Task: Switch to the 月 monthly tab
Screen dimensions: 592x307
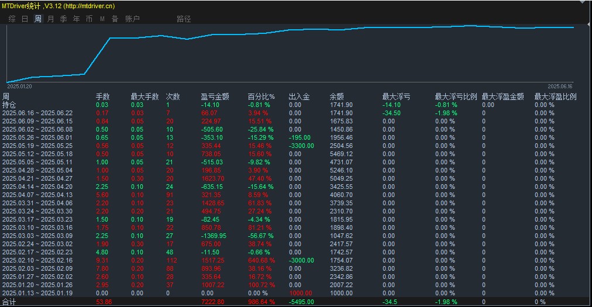Action: click(x=50, y=19)
